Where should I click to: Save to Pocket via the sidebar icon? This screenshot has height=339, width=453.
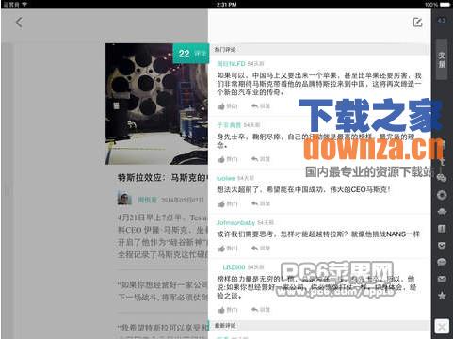(x=442, y=245)
